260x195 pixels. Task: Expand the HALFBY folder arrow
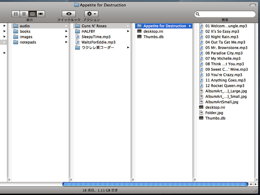coord(128,32)
